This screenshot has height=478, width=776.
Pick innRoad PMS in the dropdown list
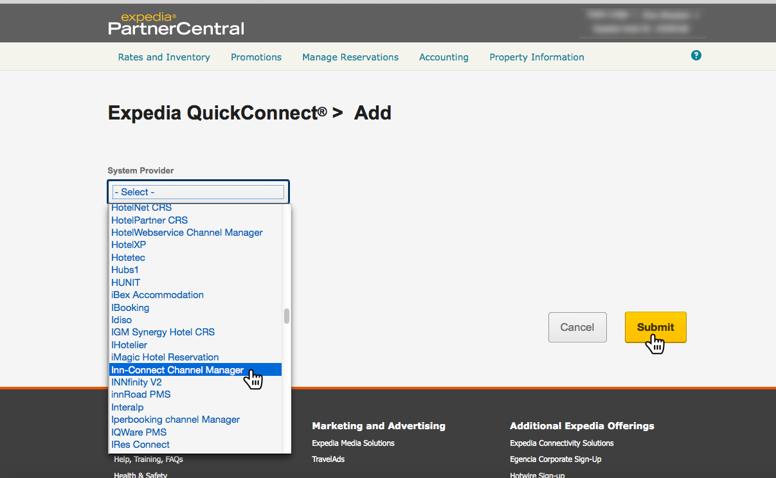pyautogui.click(x=141, y=394)
